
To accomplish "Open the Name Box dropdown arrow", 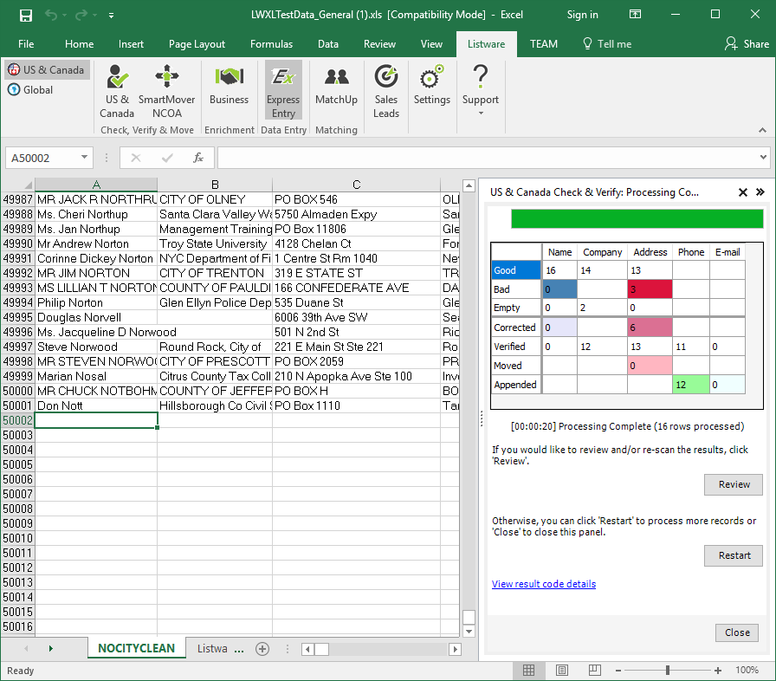I will [85, 158].
